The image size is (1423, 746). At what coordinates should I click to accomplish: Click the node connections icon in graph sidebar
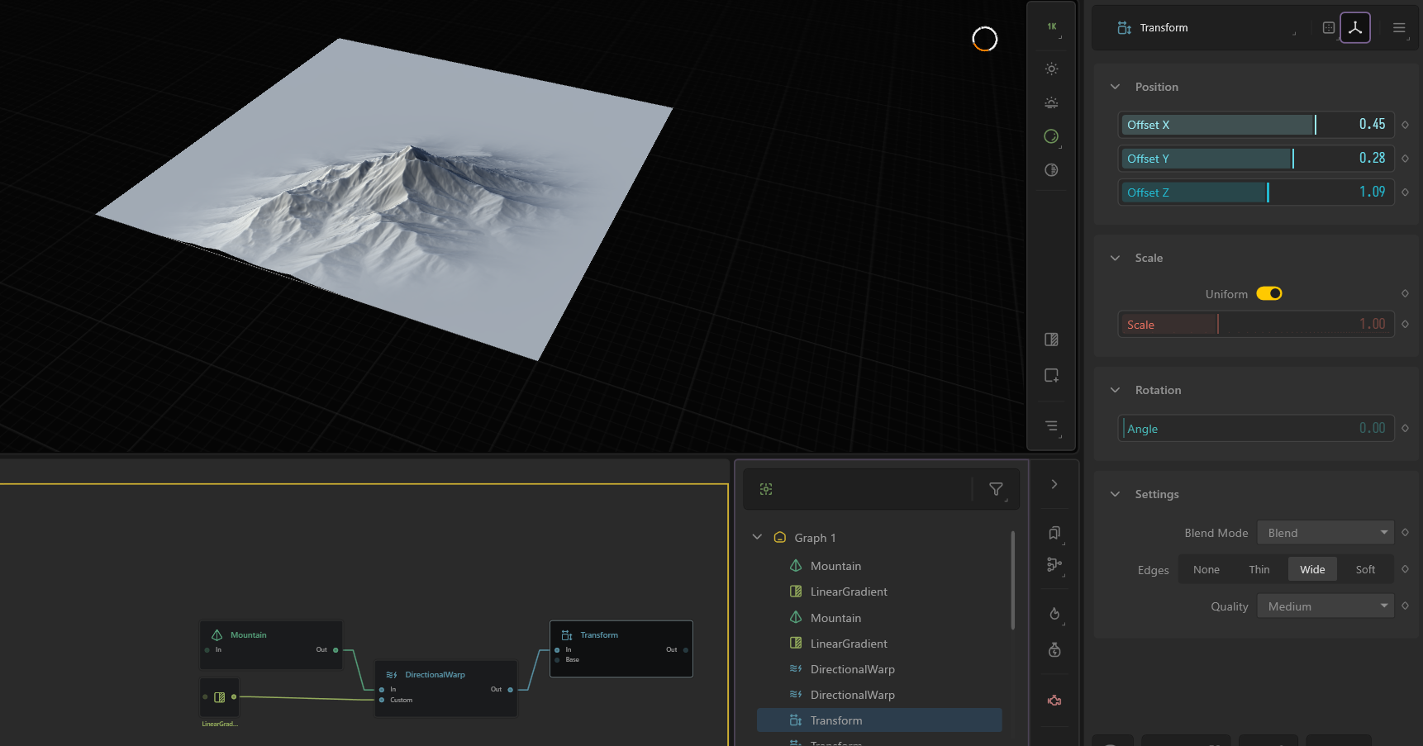click(1054, 565)
